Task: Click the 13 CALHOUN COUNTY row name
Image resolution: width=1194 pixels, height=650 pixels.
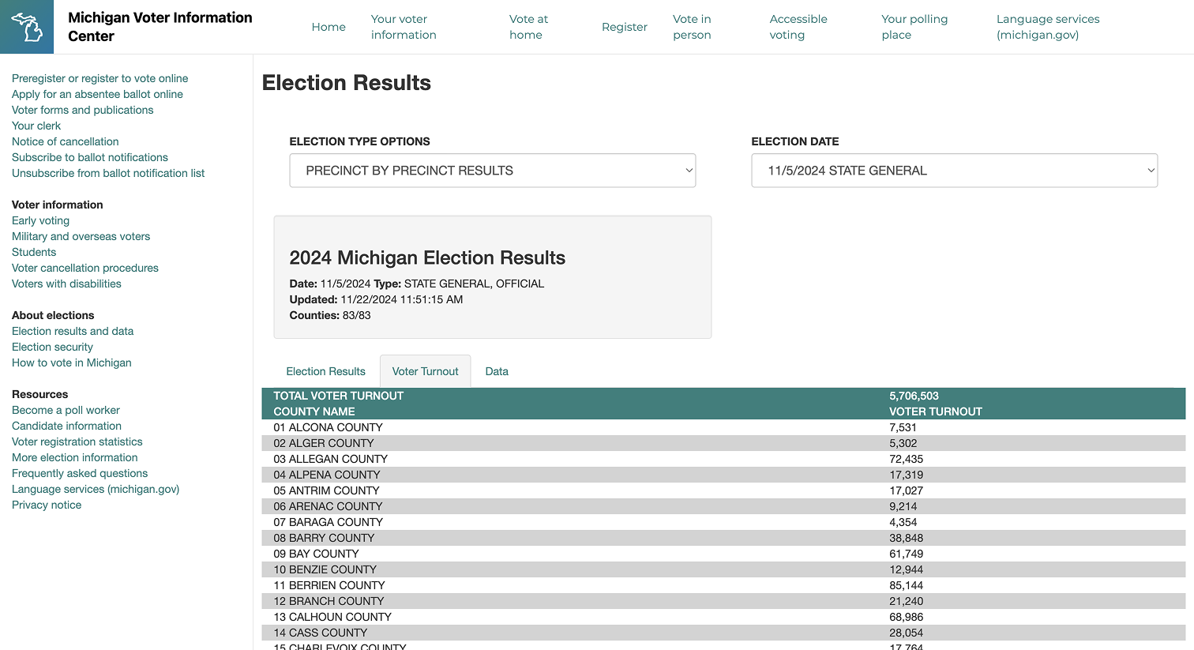Action: pos(332,617)
